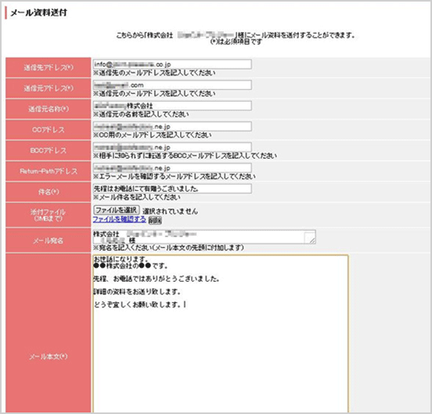Click the line 詳細の資料をお送り致します。
This screenshot has height=414, width=432.
click(x=137, y=292)
